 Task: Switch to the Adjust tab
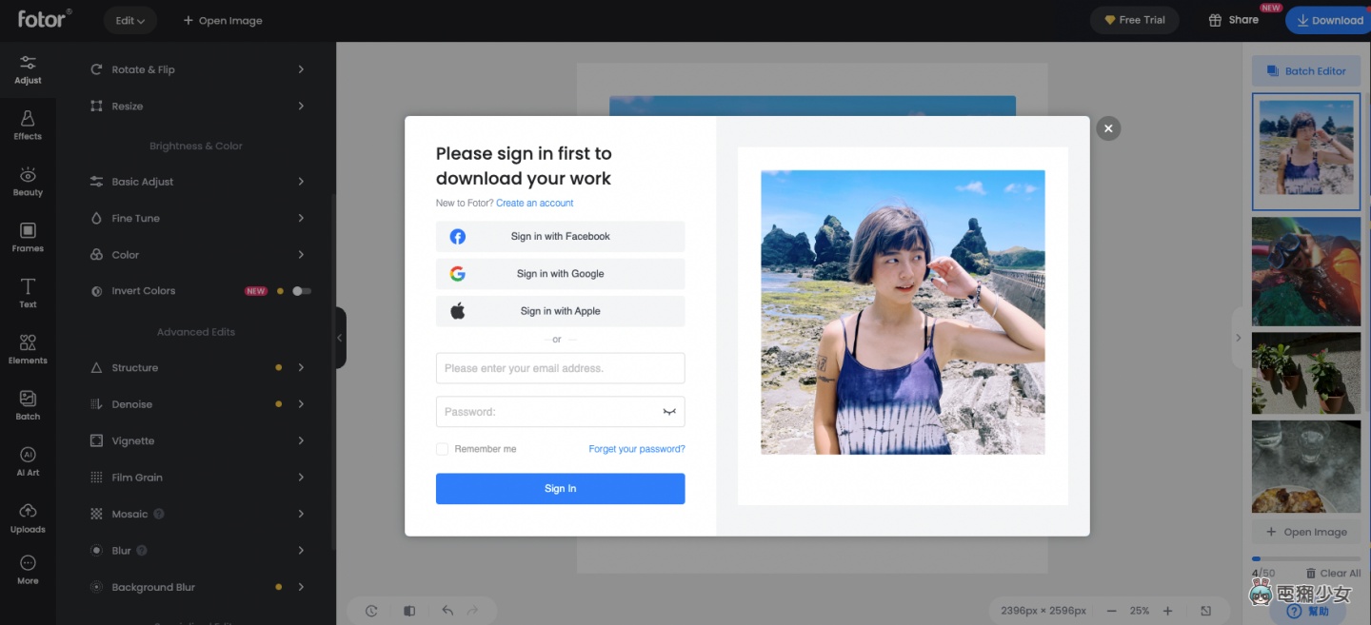tap(28, 68)
